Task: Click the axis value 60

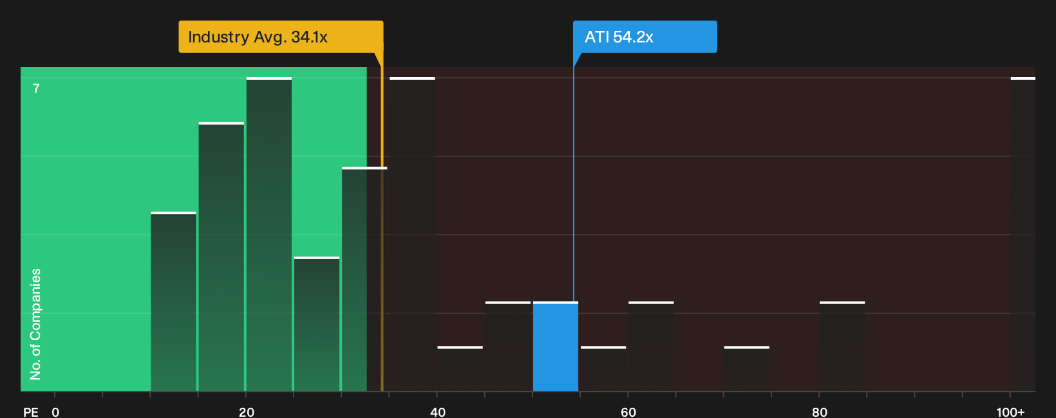Action: [x=628, y=412]
